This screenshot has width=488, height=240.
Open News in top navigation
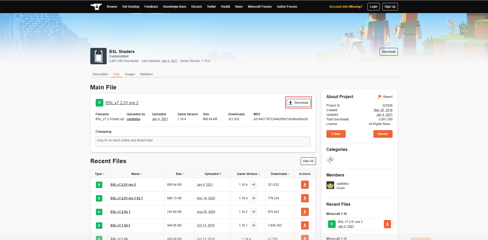(x=239, y=7)
